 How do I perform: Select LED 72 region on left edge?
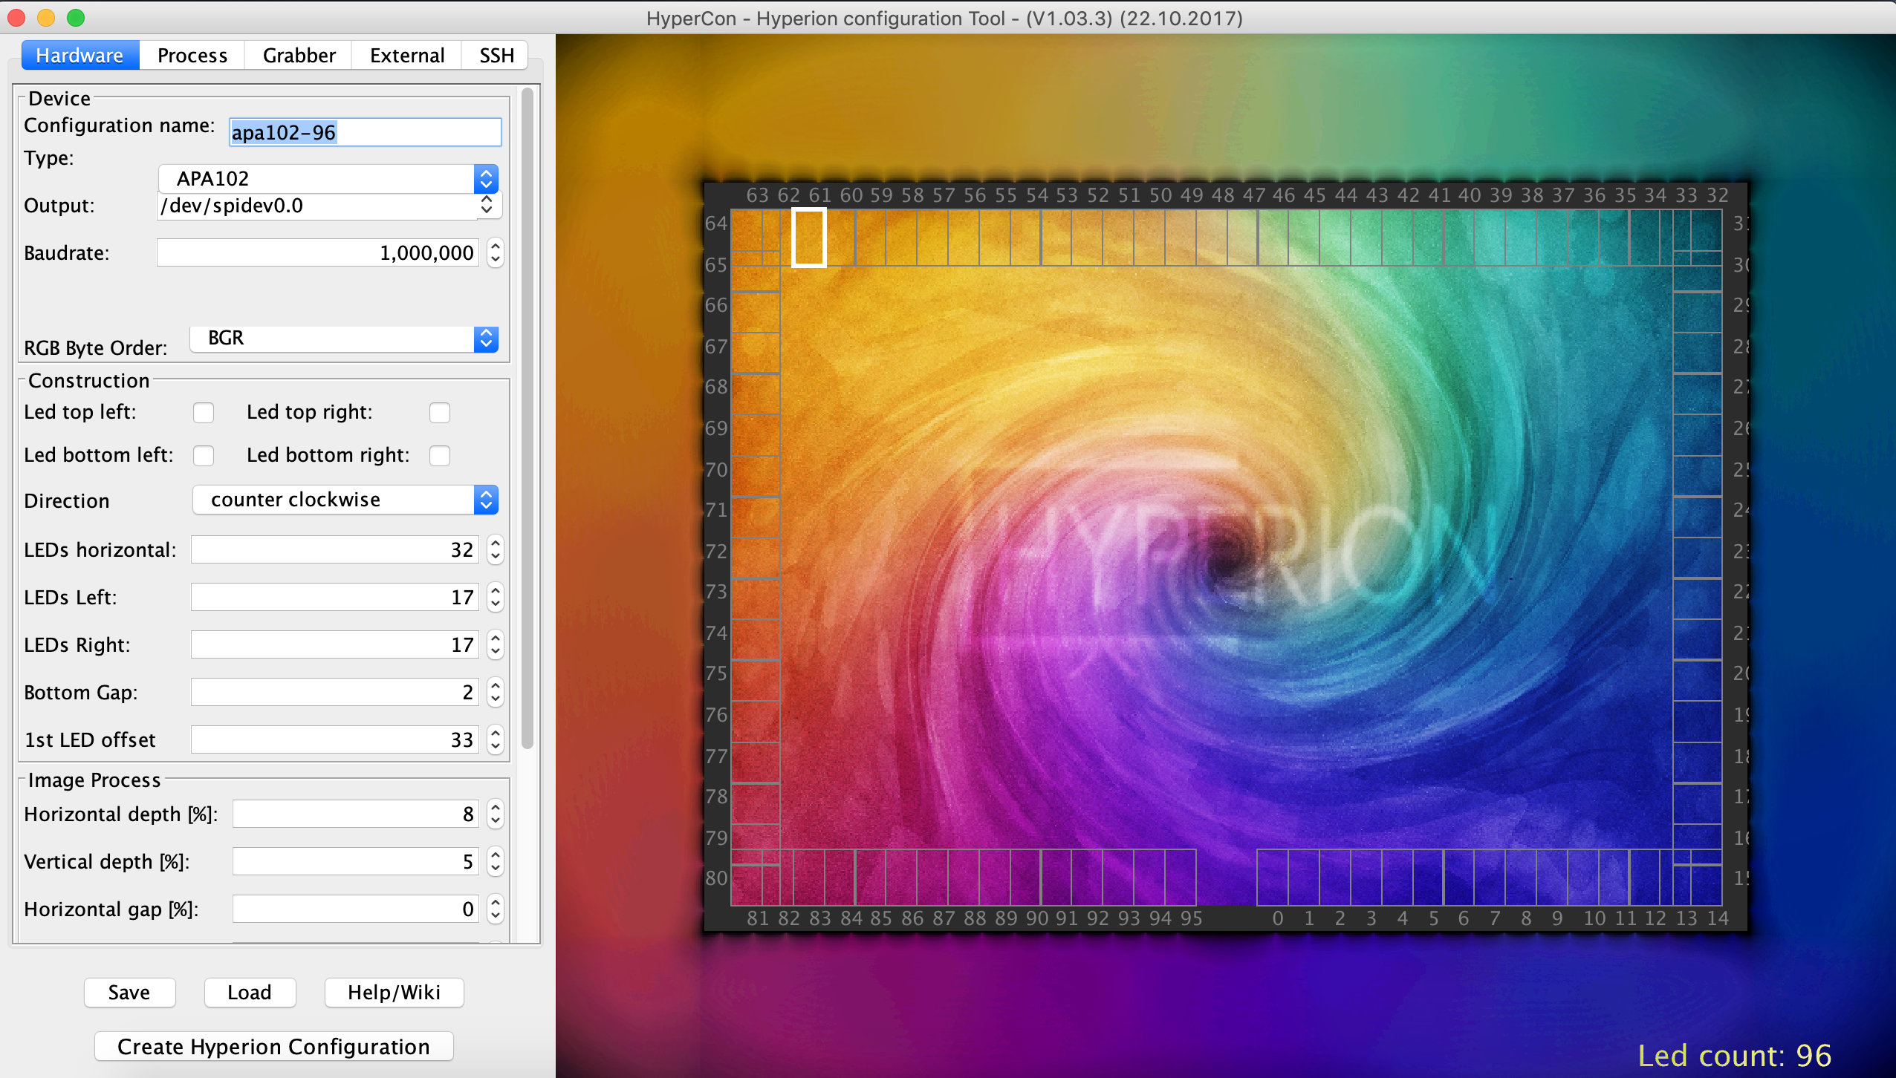756,558
